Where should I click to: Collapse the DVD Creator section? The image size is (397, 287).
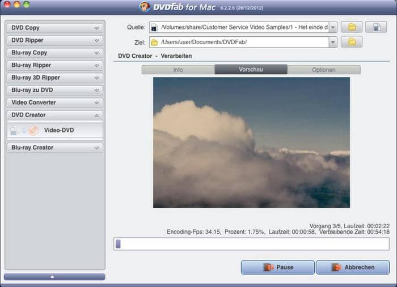point(55,115)
